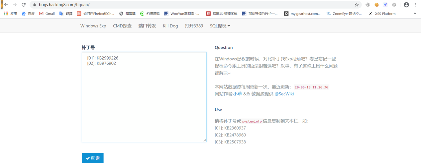Expand the SQL提权 dropdown menu
Image resolution: width=421 pixels, height=164 pixels.
point(220,26)
